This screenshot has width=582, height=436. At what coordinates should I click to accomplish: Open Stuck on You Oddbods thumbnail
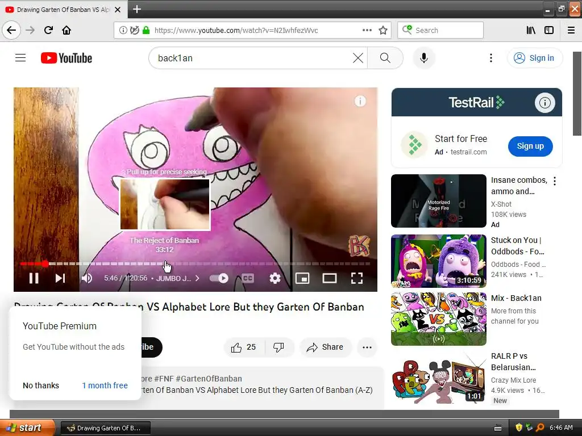point(438,261)
